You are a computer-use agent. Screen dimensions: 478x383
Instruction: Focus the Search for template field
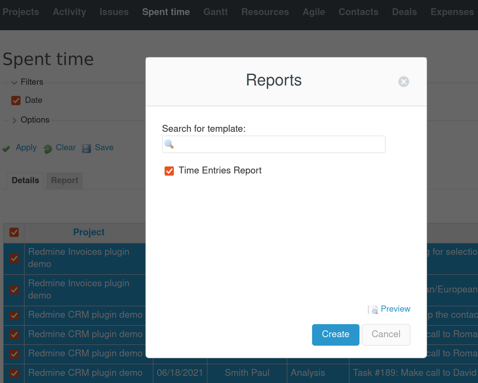(x=279, y=144)
